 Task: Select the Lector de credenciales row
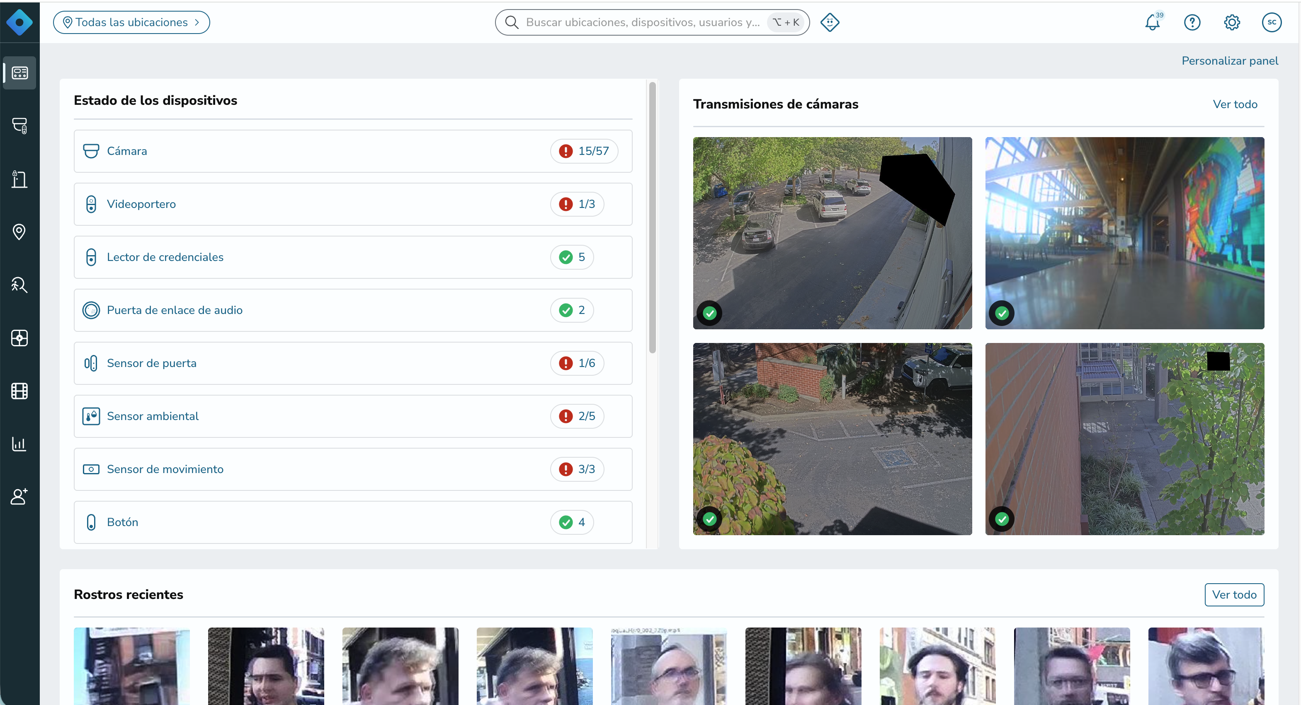353,257
